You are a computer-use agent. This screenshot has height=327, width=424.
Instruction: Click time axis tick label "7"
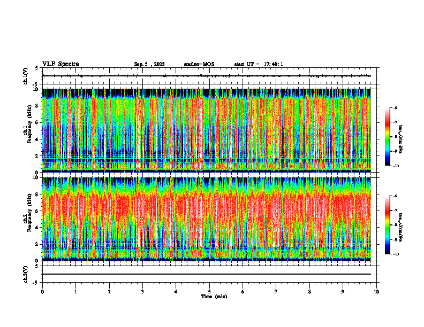pyautogui.click(x=276, y=292)
